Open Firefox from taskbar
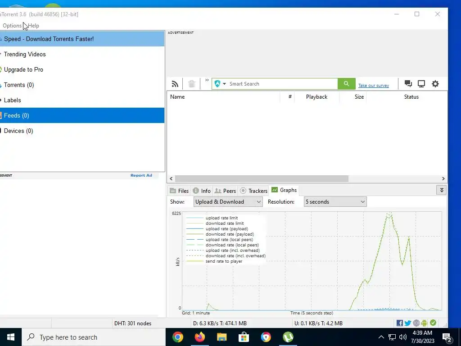 [199, 337]
